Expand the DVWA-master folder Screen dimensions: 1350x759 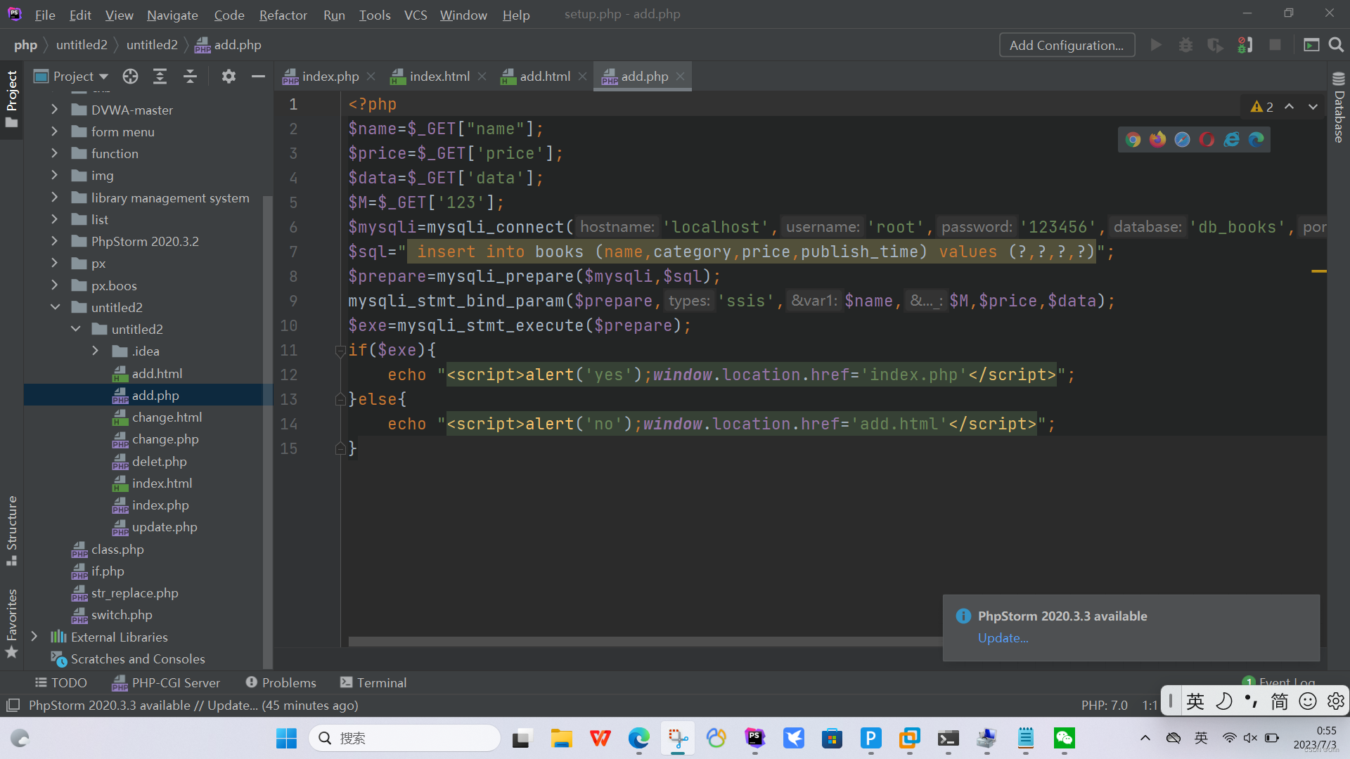pyautogui.click(x=55, y=110)
